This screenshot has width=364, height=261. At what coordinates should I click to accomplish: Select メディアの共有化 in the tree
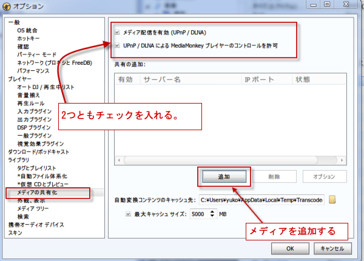[x=37, y=193]
